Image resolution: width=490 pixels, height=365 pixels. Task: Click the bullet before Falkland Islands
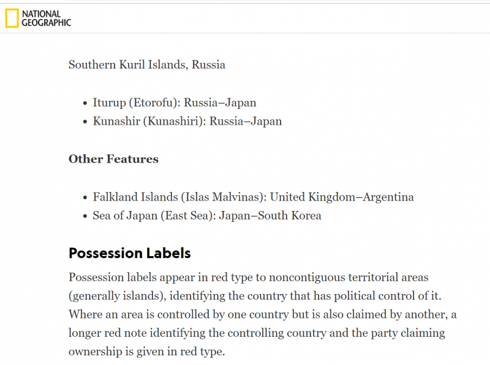click(85, 198)
